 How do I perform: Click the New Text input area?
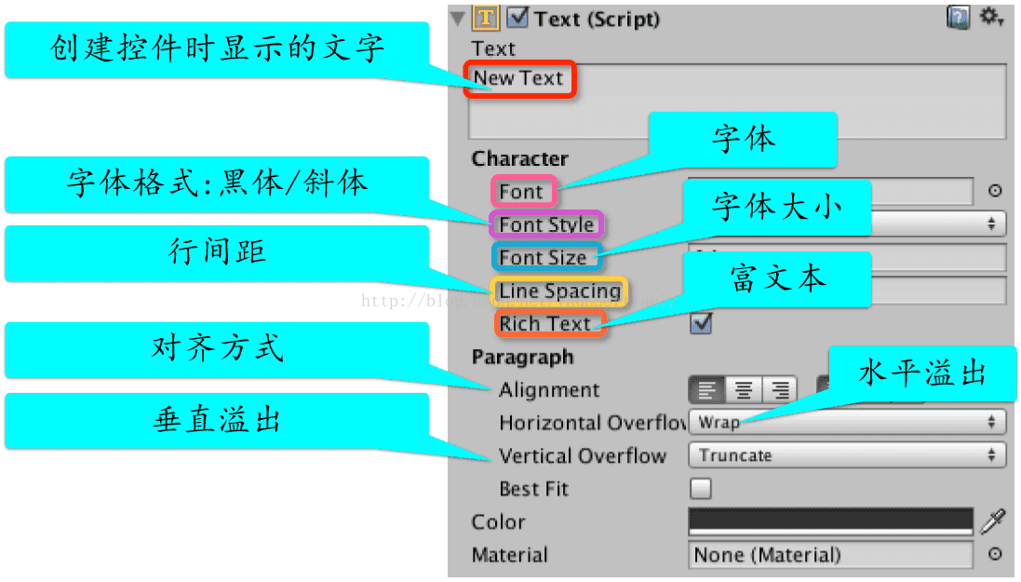(738, 102)
